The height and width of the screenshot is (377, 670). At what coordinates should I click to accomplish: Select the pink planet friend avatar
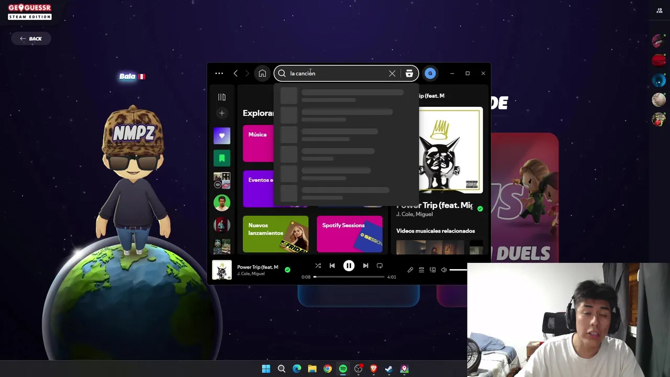tap(658, 41)
